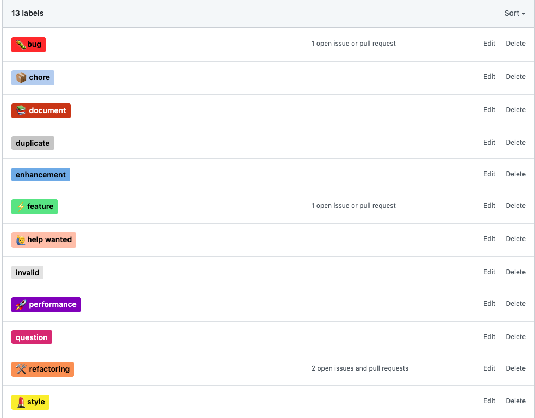The width and height of the screenshot is (535, 418).
Task: Delete the question label
Action: pos(515,337)
